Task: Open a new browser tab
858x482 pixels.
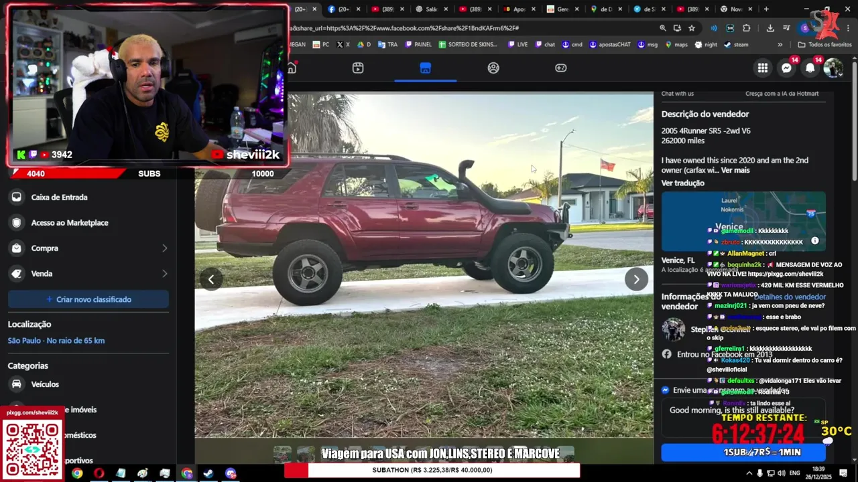Action: pyautogui.click(x=766, y=9)
